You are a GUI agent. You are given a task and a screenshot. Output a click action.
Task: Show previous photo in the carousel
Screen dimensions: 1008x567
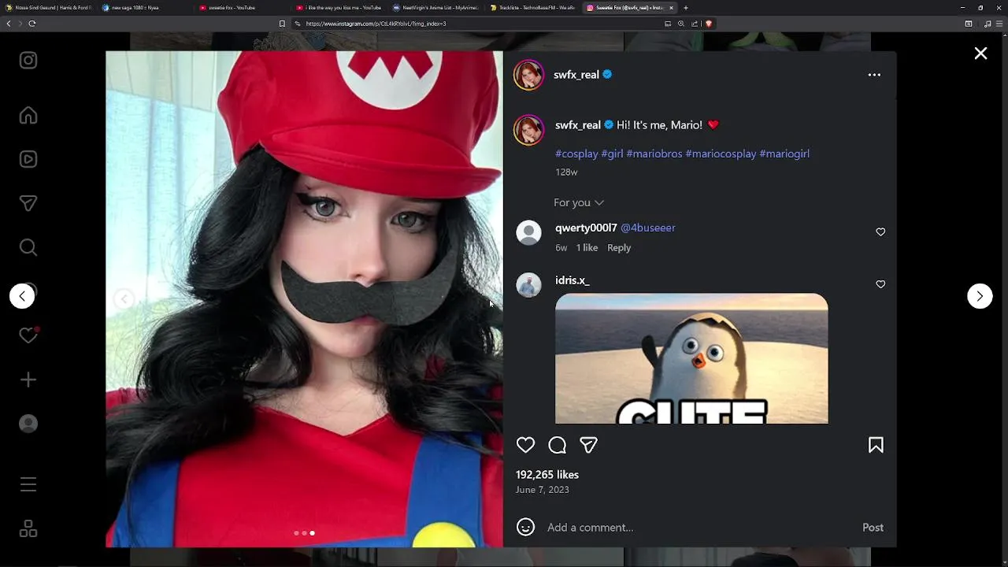(x=124, y=298)
